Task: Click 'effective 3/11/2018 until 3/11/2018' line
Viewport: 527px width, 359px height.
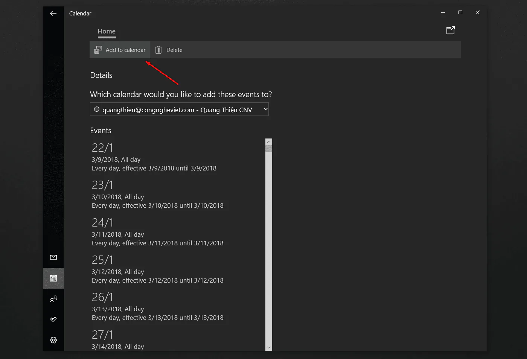Action: tap(158, 243)
